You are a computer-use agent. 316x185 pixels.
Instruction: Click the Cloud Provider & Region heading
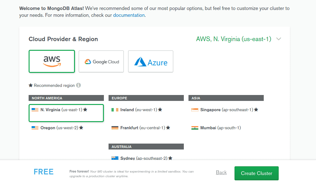pos(63,39)
